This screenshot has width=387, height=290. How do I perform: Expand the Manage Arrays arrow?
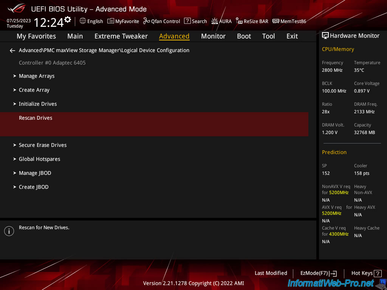click(x=15, y=76)
